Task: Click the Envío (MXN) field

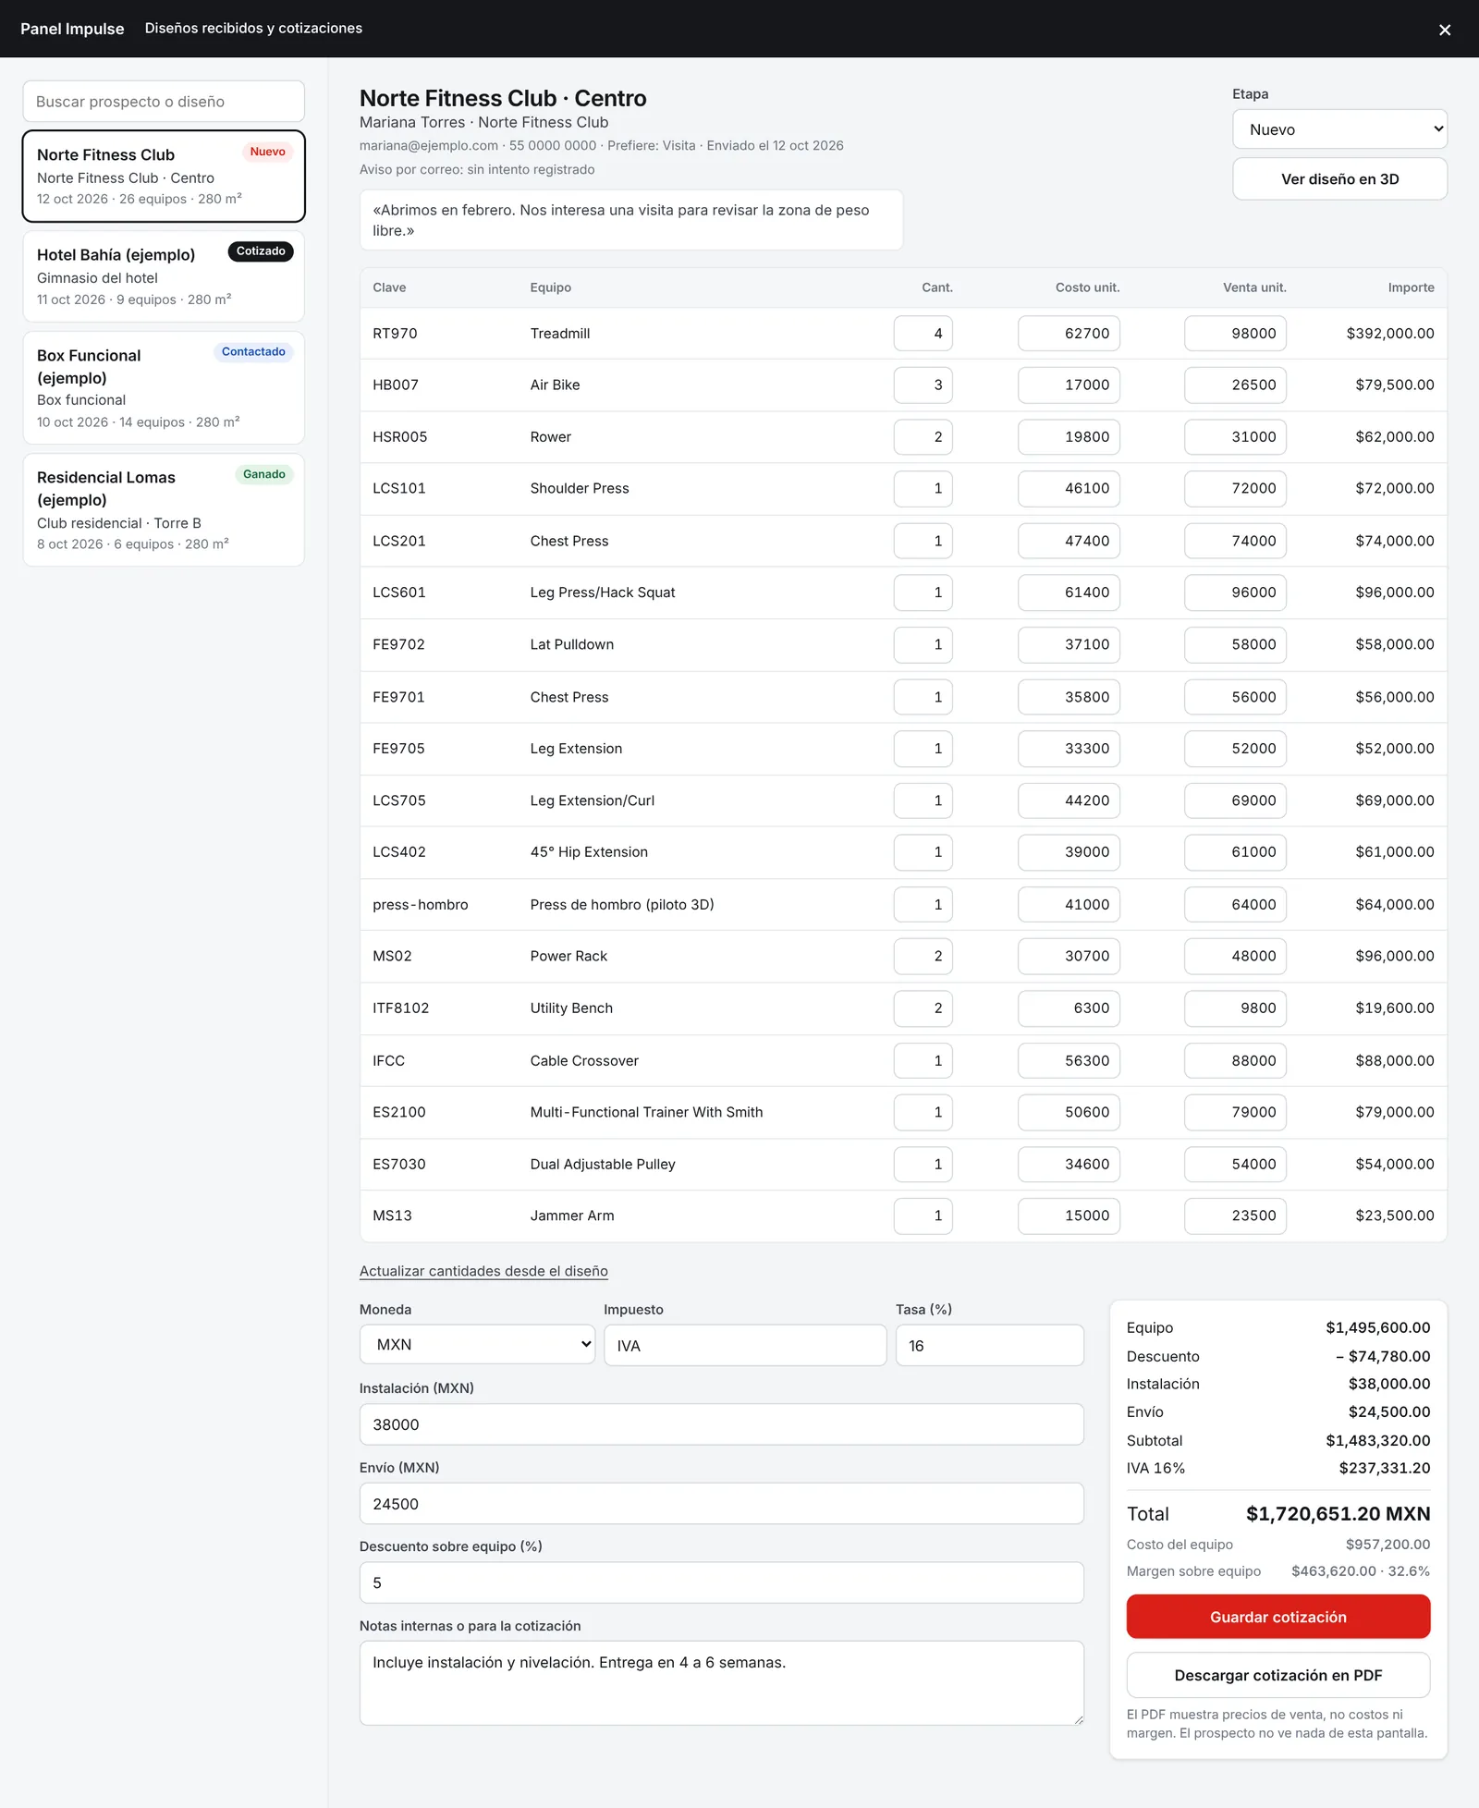Action: tap(721, 1504)
